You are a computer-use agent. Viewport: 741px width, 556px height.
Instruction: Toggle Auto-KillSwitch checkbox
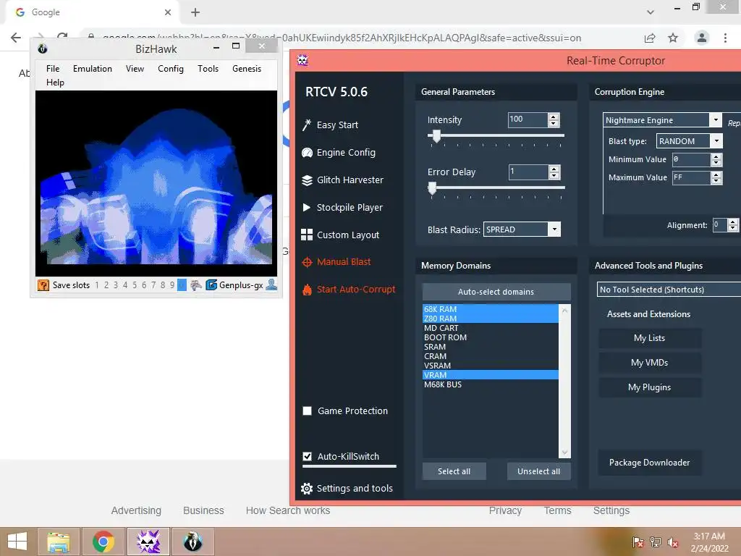pyautogui.click(x=307, y=456)
